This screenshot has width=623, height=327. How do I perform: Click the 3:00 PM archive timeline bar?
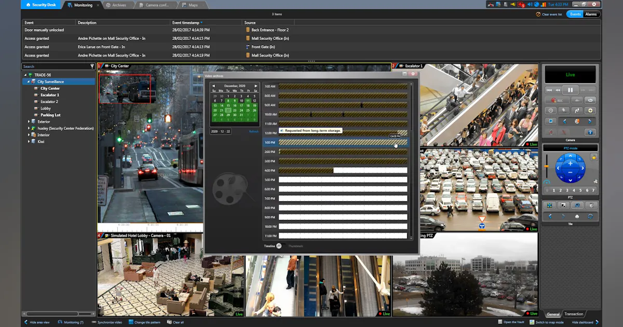(x=343, y=161)
